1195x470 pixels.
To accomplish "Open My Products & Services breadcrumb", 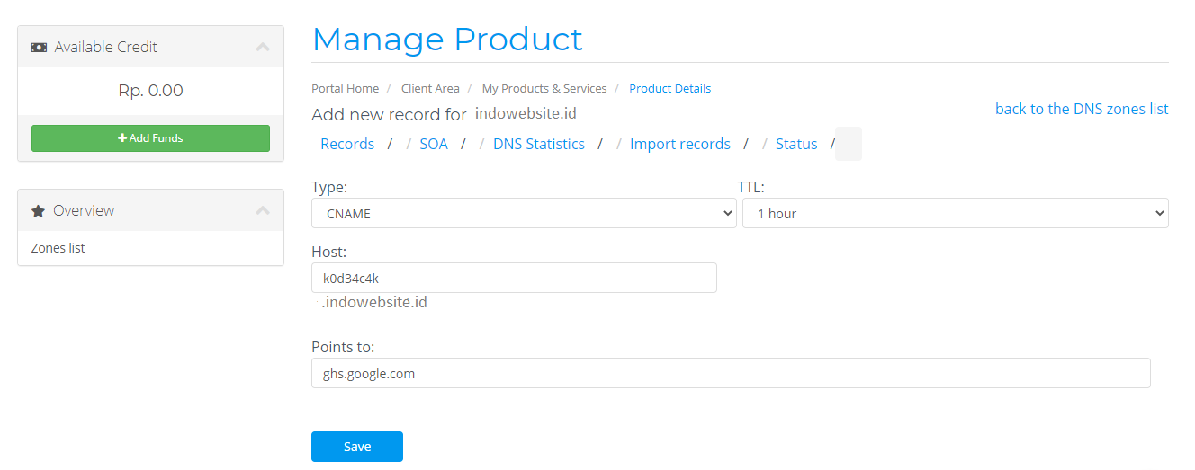I will [544, 88].
